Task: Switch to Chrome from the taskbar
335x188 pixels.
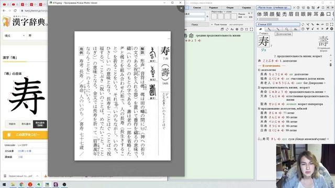Action: [x=21, y=184]
